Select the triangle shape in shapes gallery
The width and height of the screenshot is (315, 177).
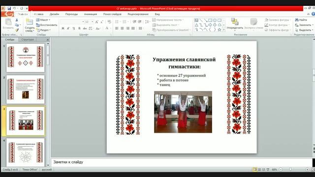pyautogui.click(x=196, y=25)
